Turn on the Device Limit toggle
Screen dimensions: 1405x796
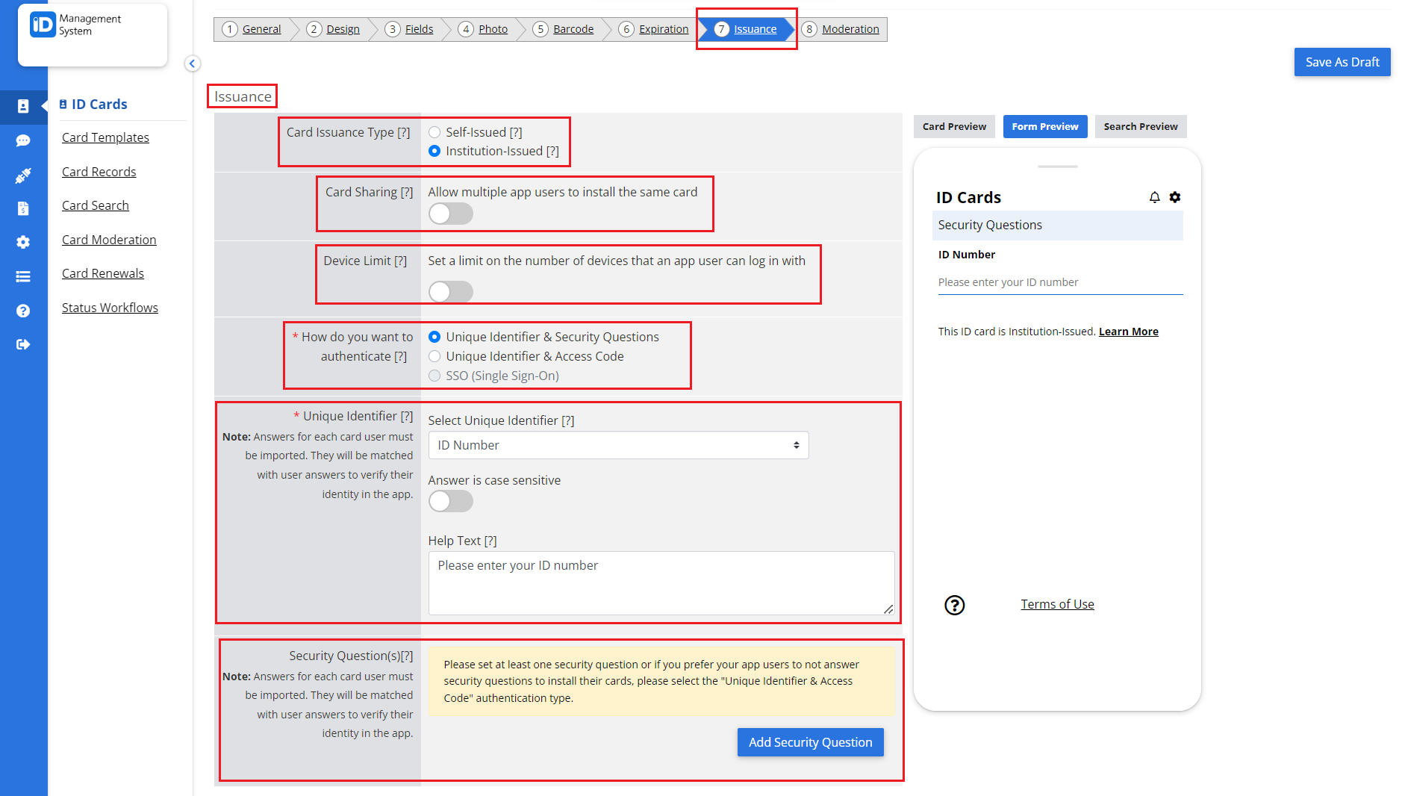450,292
